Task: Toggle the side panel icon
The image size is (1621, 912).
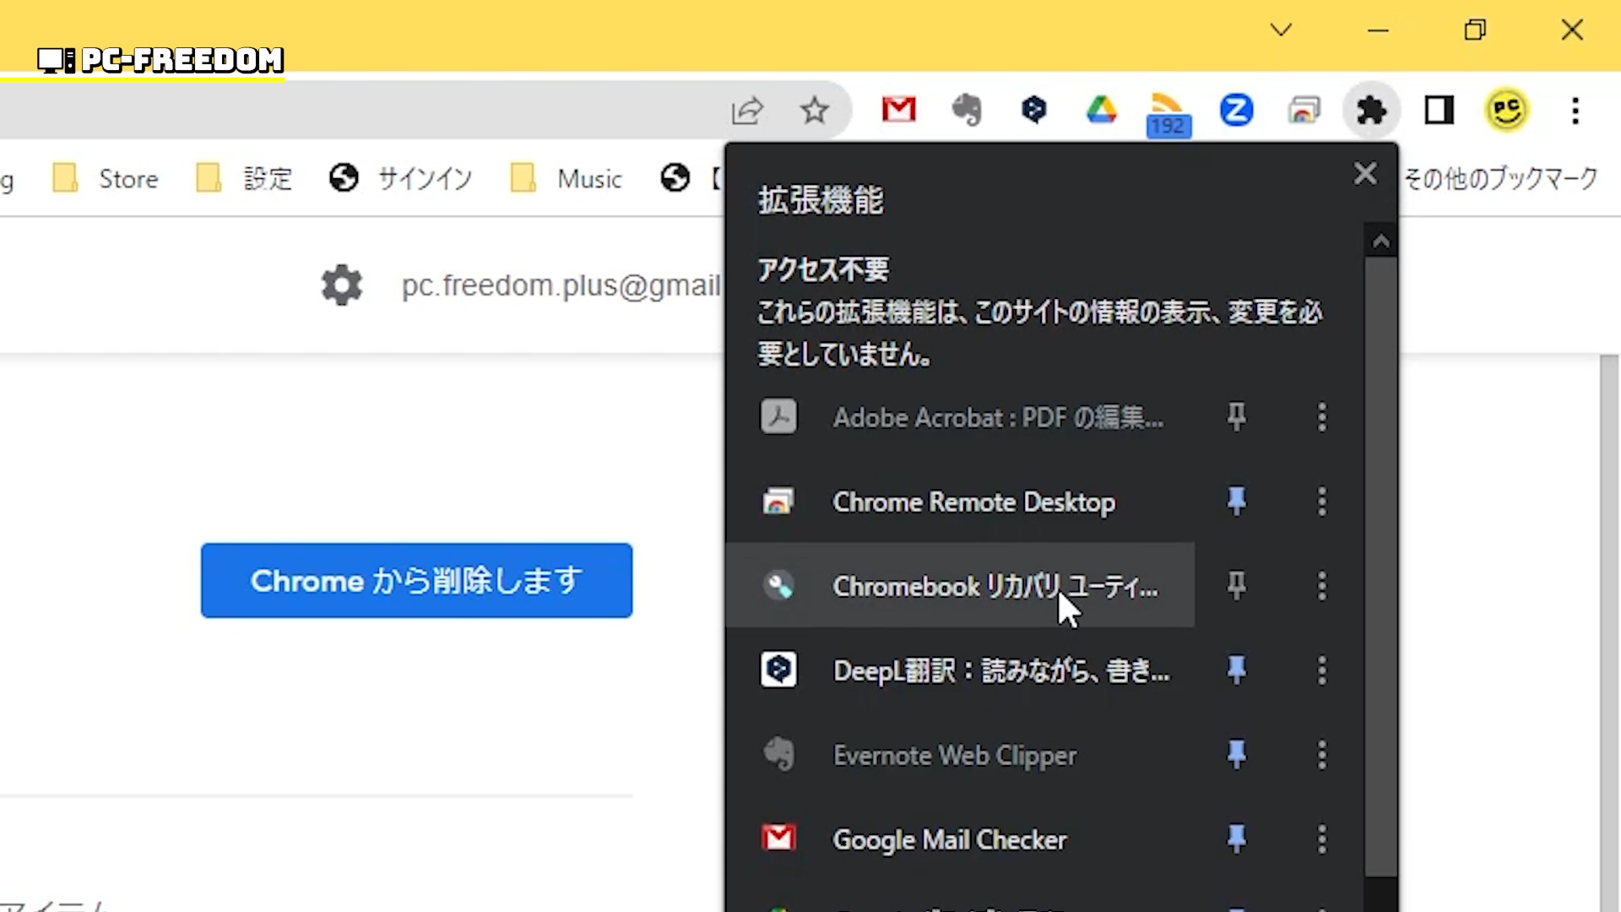Action: pyautogui.click(x=1439, y=110)
